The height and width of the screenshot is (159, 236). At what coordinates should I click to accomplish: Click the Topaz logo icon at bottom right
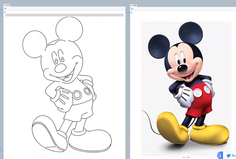coord(228,156)
